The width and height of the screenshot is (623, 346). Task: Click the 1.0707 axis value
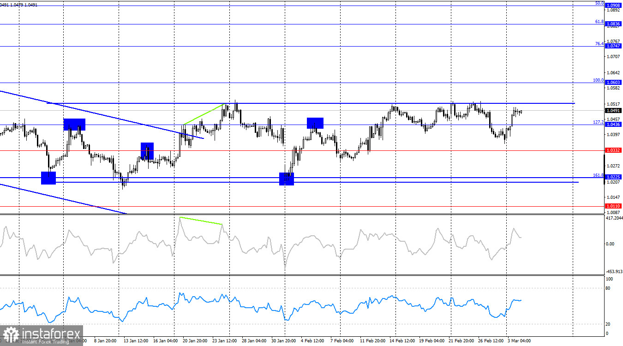pos(614,56)
